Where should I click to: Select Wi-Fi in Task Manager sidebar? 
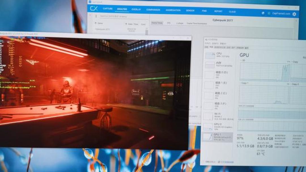(x=218, y=116)
